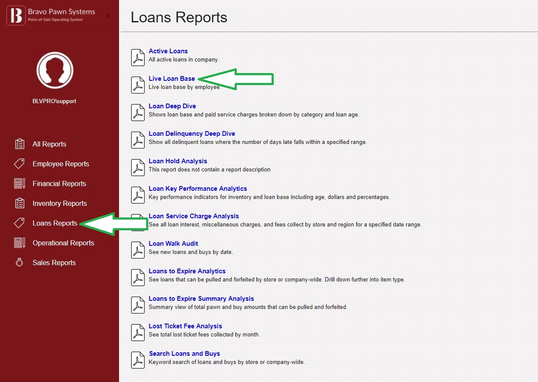
Task: Click the clipboard icon next to Inventory Reports
Action: 19,203
